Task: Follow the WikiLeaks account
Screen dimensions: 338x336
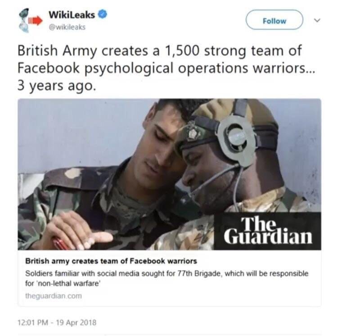Action: [275, 20]
